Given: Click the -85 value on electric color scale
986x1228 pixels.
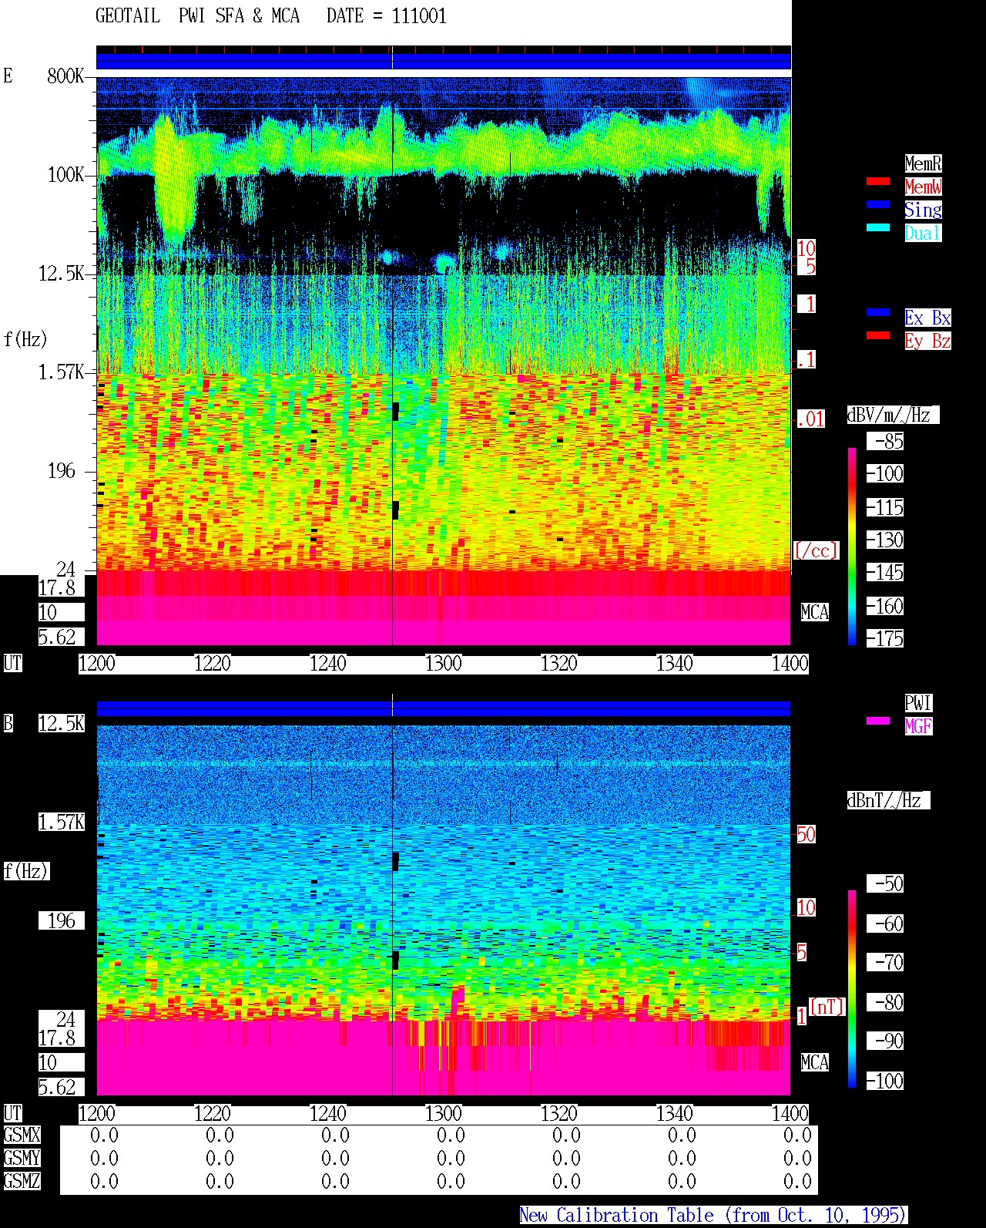Looking at the screenshot, I should click(x=886, y=441).
